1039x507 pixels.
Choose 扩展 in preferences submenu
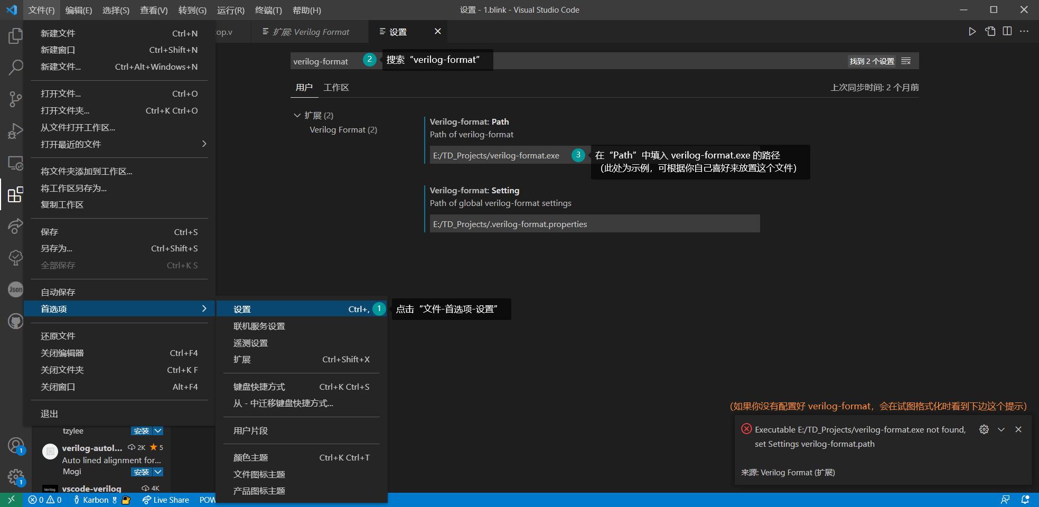302,359
